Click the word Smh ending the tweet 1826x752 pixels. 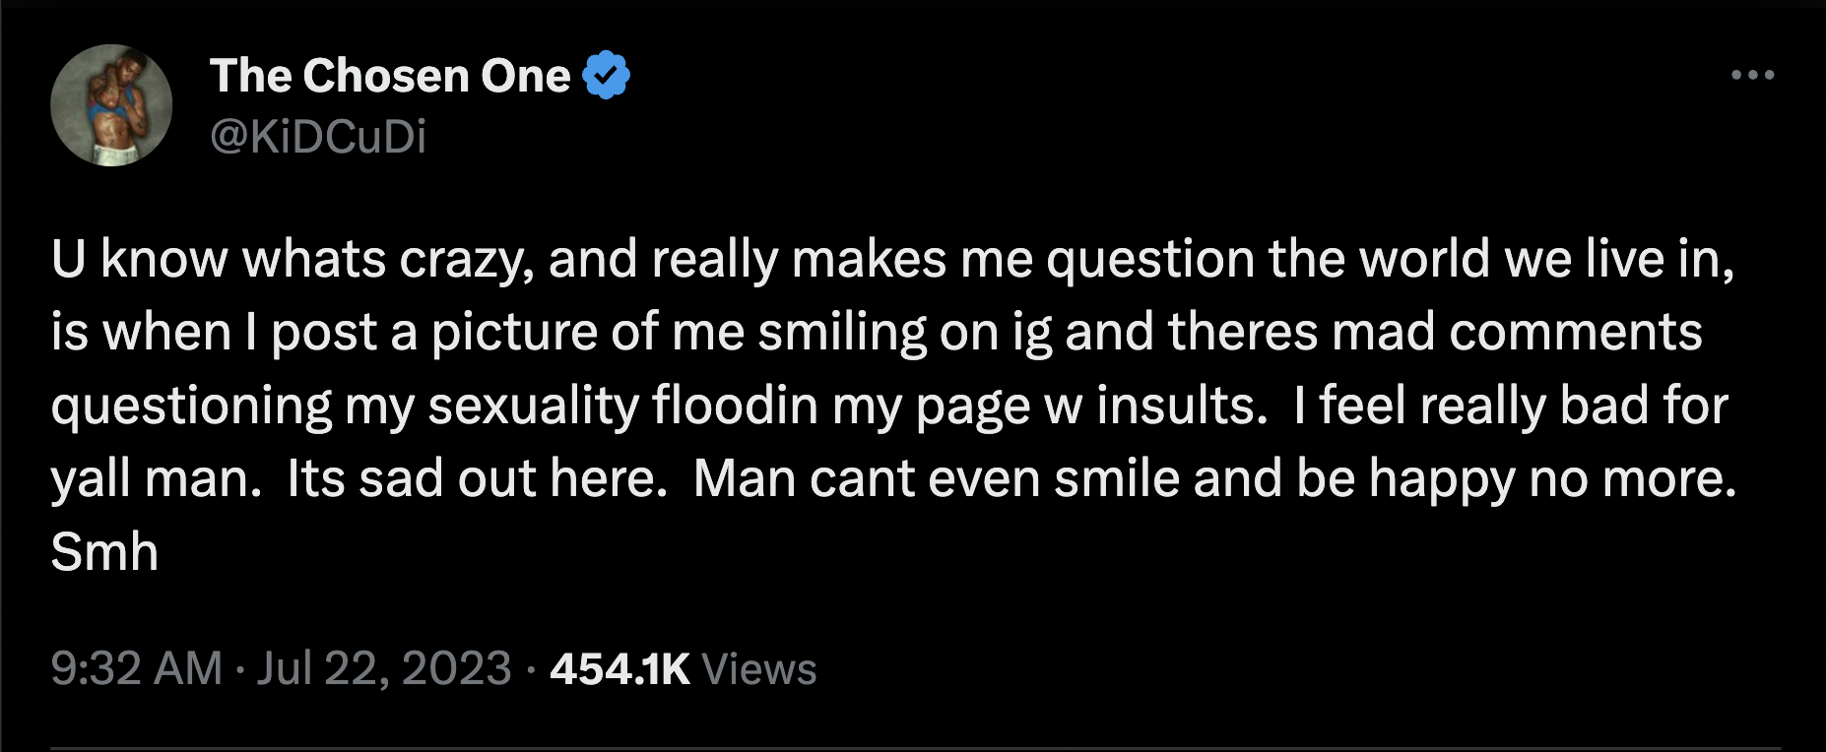101,551
